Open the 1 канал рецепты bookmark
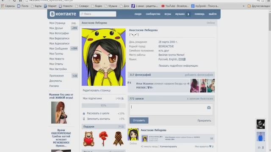 pyautogui.click(x=145, y=6)
